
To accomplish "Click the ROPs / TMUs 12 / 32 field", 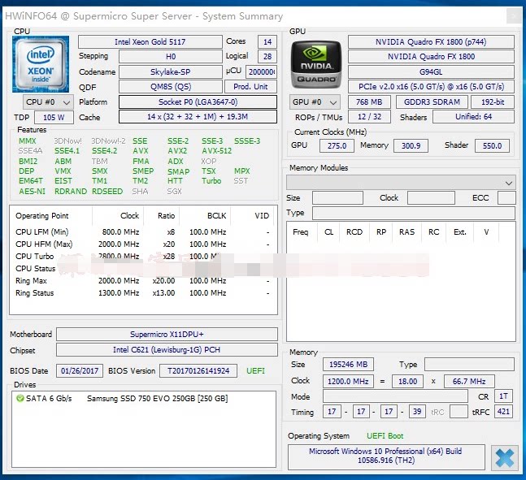I will 369,117.
